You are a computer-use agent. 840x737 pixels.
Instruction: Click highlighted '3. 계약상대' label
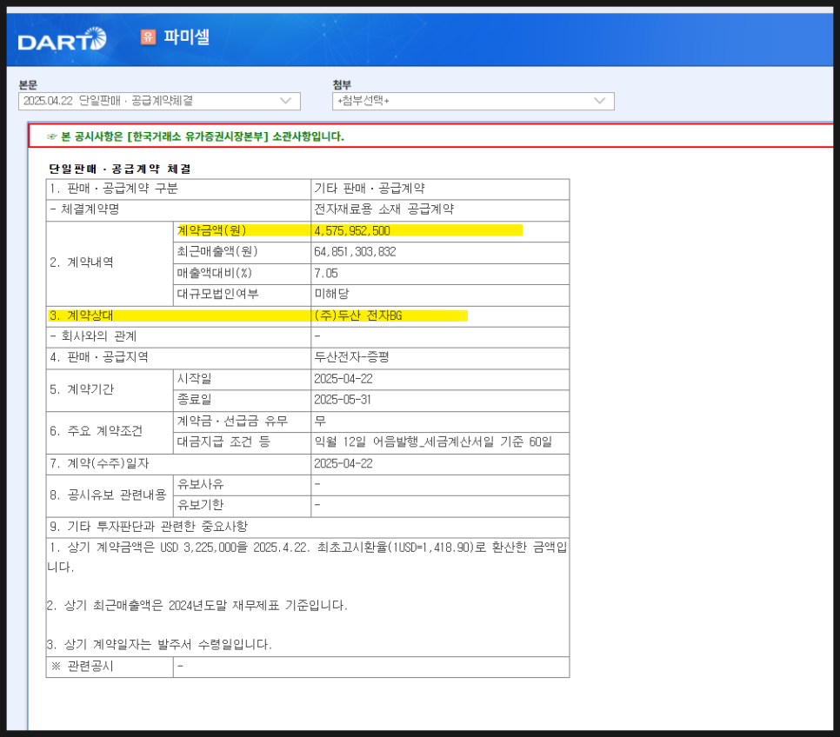82,315
